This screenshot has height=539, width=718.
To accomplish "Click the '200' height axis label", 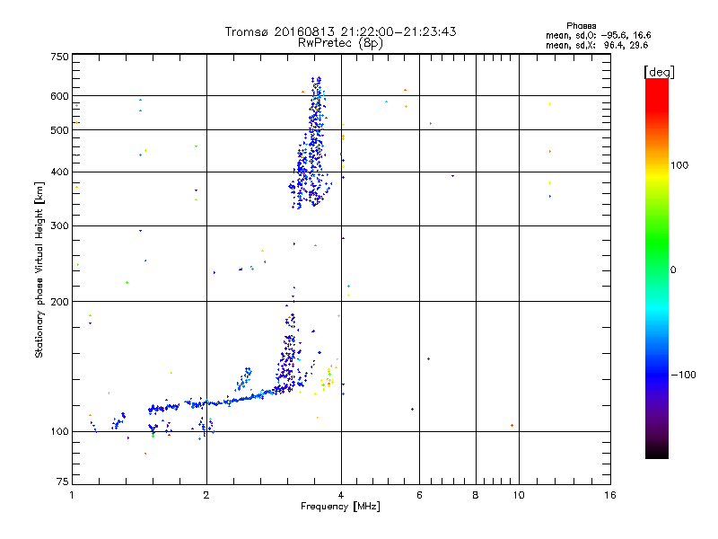I will coord(59,302).
